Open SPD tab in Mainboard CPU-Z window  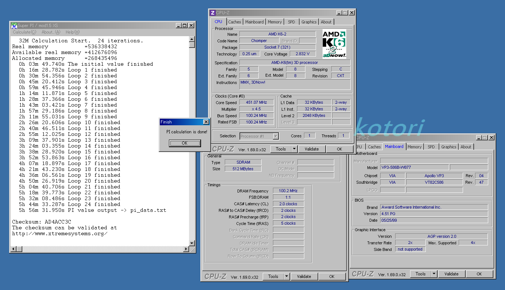click(x=431, y=147)
